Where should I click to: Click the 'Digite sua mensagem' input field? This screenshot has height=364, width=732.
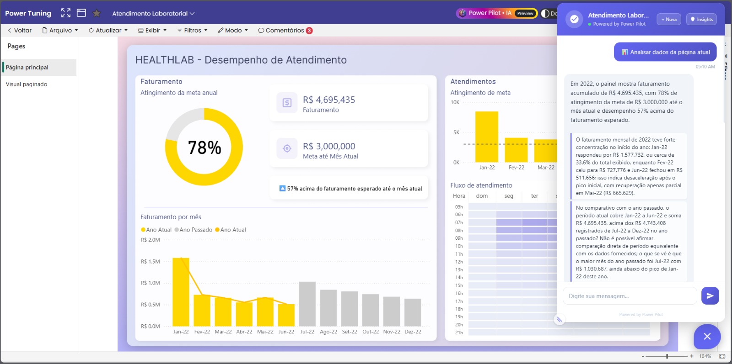[x=630, y=296]
